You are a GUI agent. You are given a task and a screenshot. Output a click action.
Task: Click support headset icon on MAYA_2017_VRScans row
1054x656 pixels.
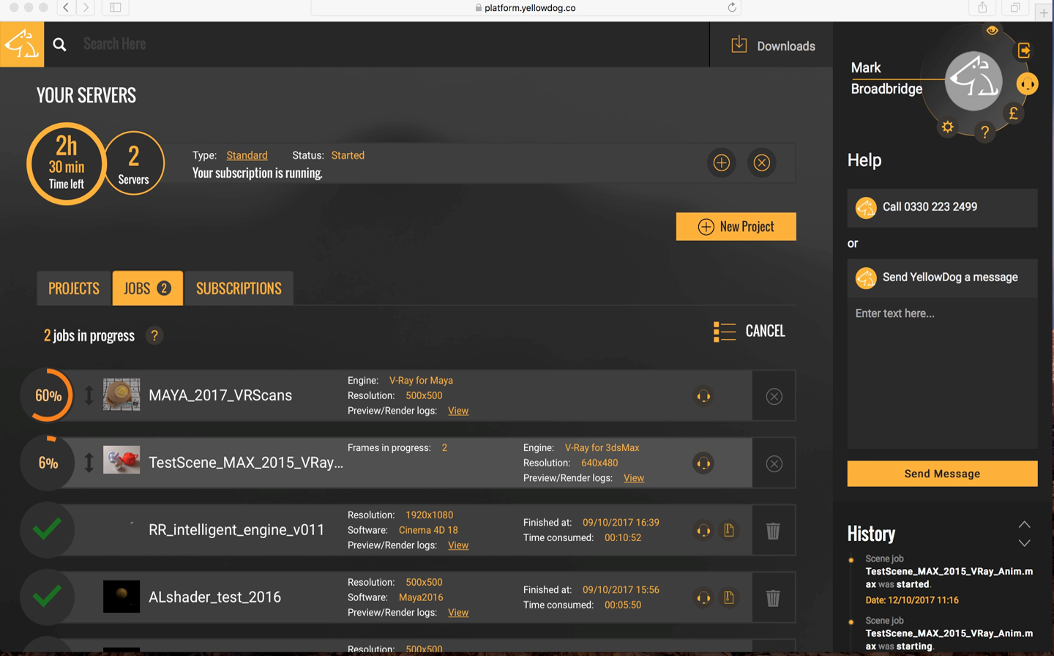703,396
